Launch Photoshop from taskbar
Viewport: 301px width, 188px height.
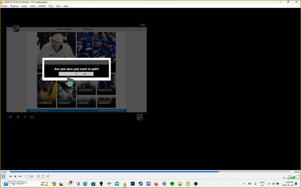[x=133, y=184]
